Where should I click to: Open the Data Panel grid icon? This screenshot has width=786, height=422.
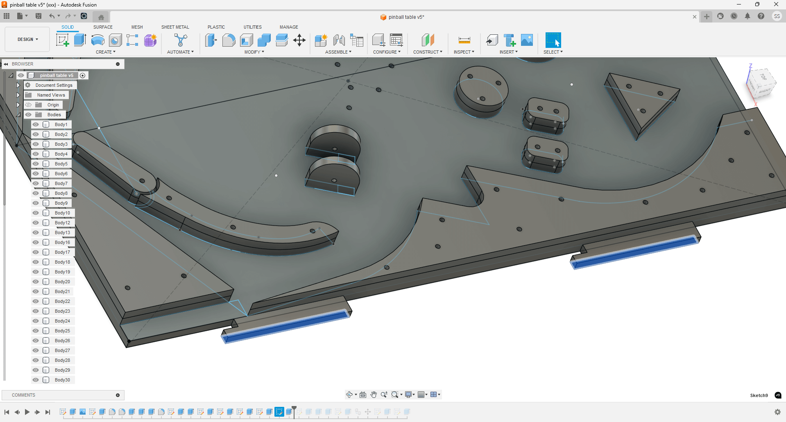click(x=7, y=16)
